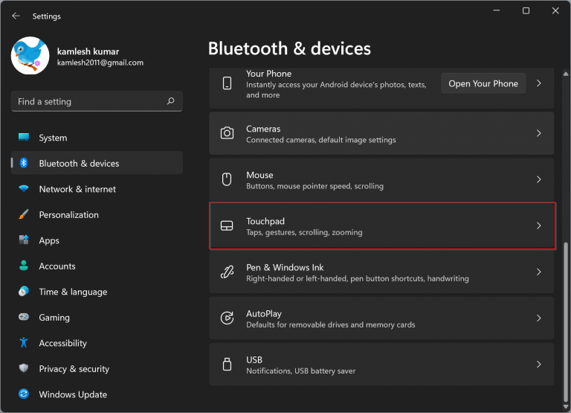
Task: Minimize the Settings window
Action: pyautogui.click(x=497, y=10)
